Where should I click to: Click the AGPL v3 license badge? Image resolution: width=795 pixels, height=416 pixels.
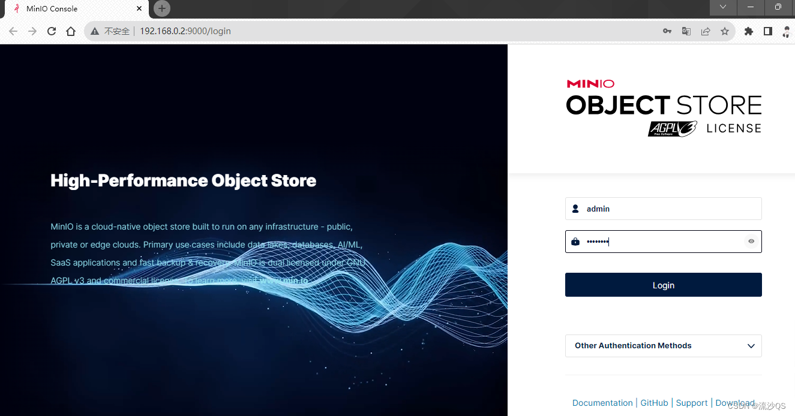click(673, 128)
